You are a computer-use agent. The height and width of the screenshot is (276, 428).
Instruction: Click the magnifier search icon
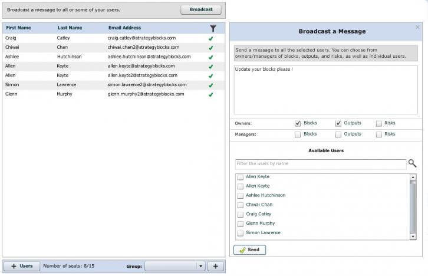pyautogui.click(x=412, y=163)
